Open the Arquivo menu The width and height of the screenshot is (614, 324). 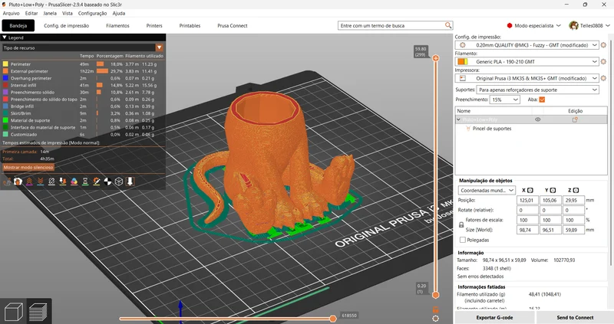point(11,13)
